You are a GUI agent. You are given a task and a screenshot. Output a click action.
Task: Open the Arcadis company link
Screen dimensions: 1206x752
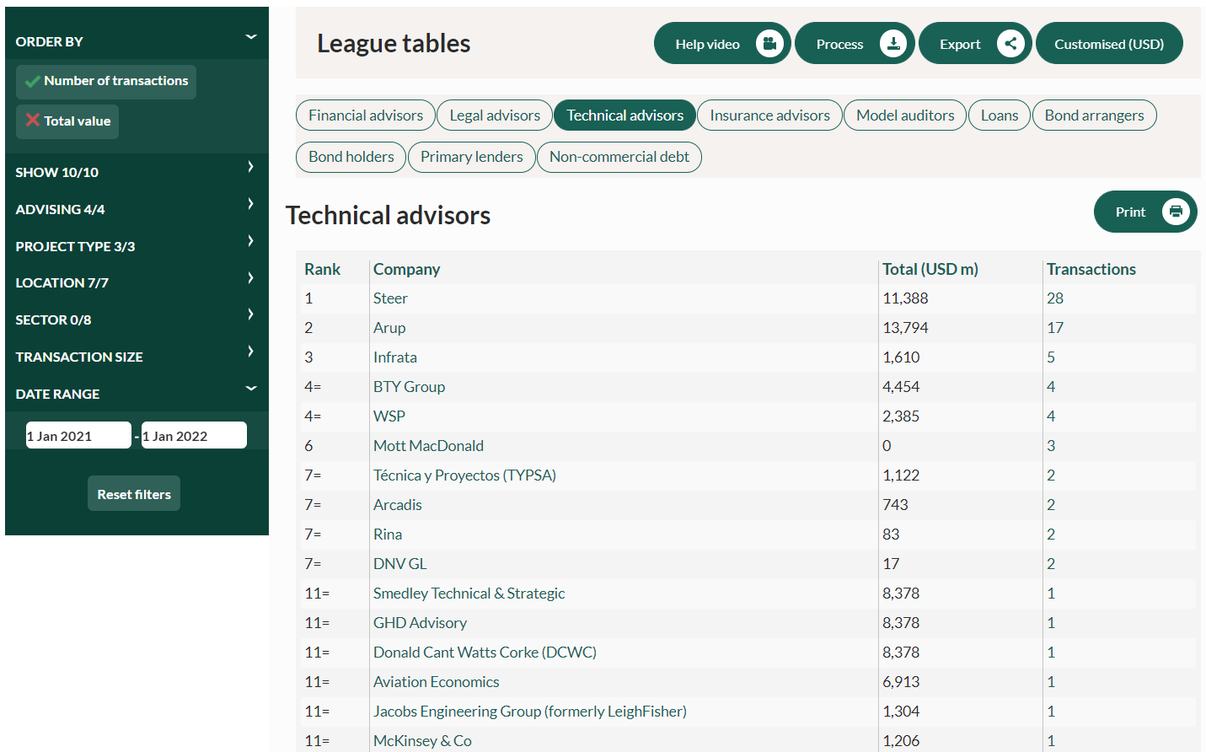coord(398,505)
